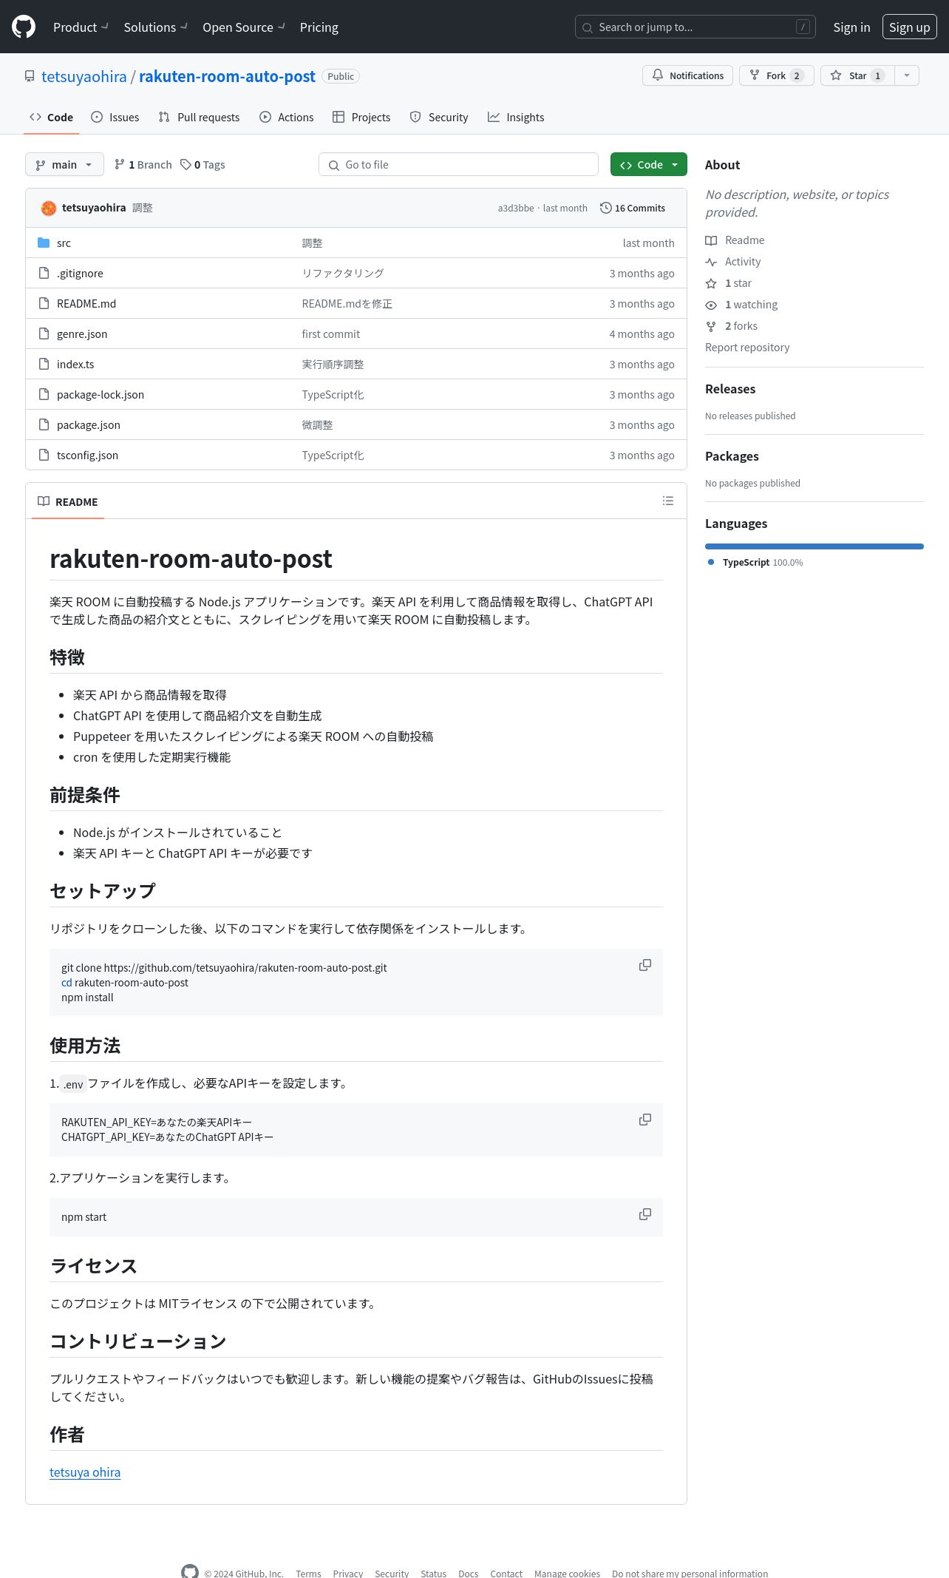Click the 1 star link
Screen dimensions: 949x1578
[x=738, y=282]
